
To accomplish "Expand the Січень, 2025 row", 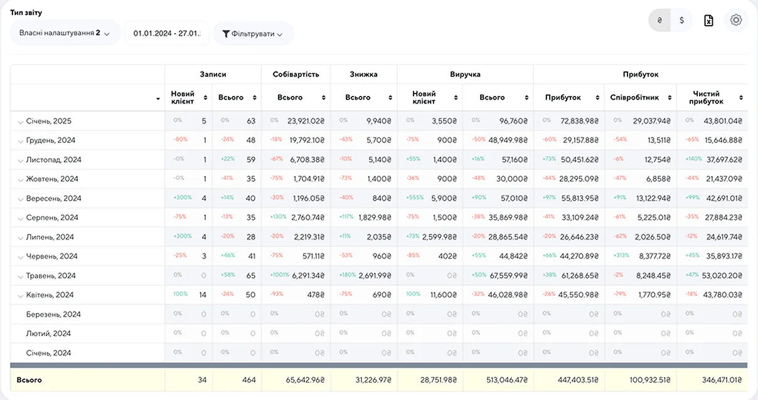I will coord(21,122).
